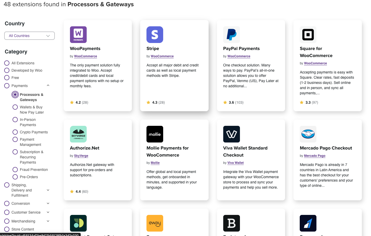Screen dimensions: 371x236
Task: Click the PayPal Payments logo
Action: coord(232,35)
